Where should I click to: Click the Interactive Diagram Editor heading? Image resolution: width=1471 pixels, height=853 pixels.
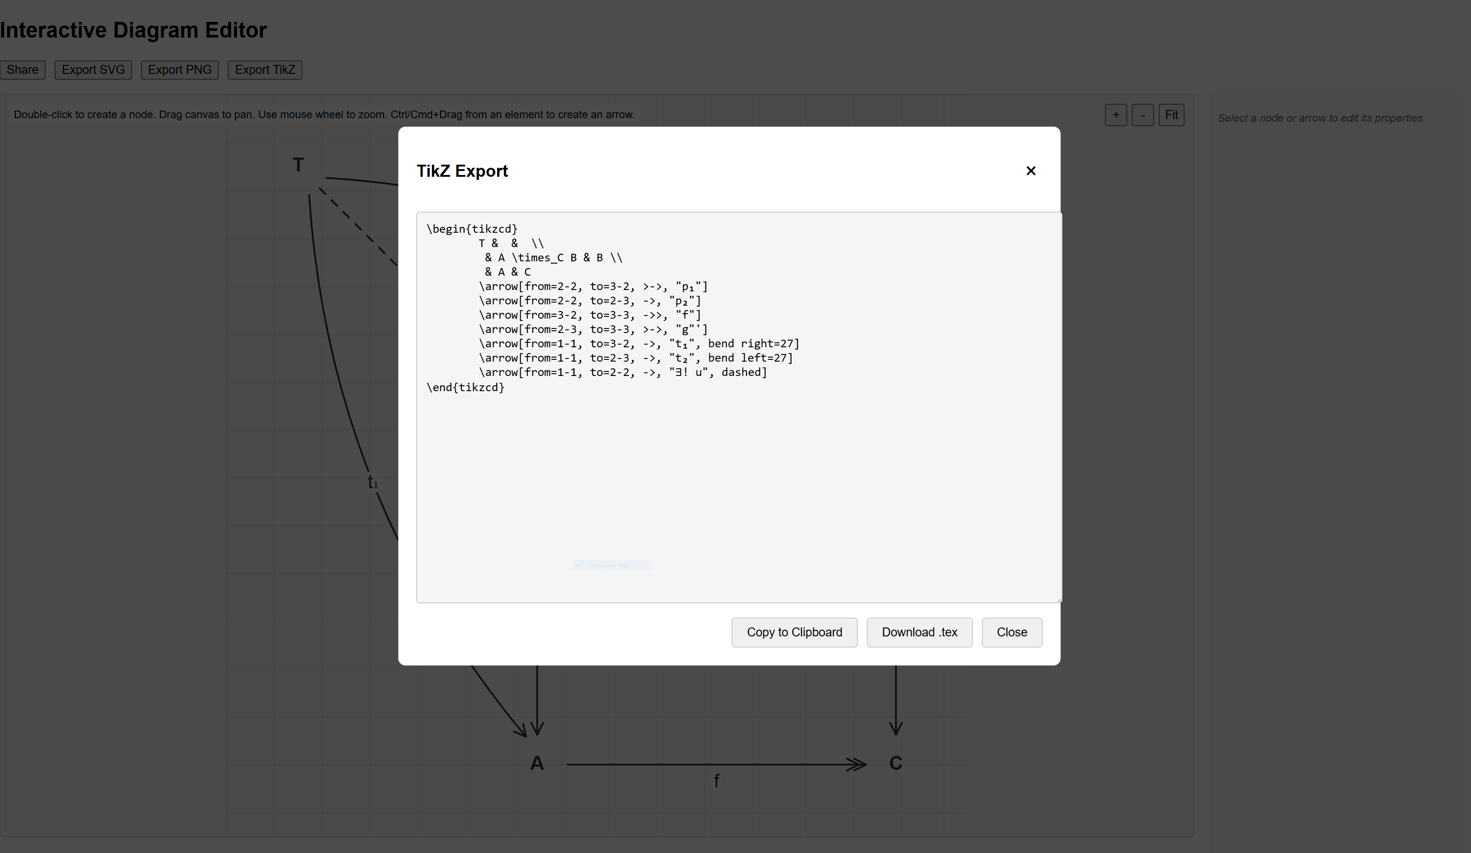click(133, 30)
